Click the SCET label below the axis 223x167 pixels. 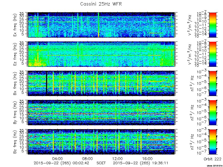click(101, 163)
